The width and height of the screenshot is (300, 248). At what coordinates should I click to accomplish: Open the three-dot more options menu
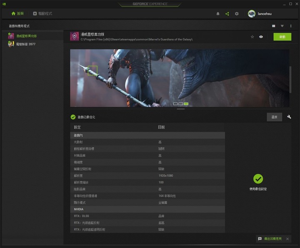coord(291,26)
